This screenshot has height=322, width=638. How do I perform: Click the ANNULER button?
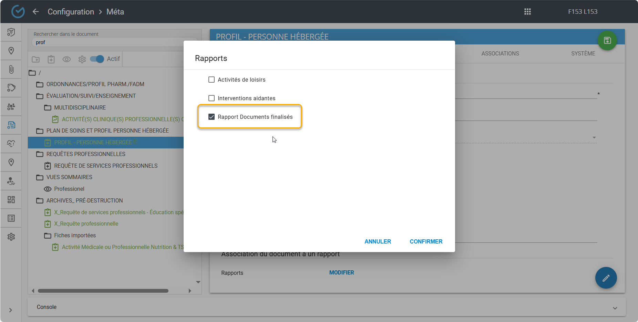(378, 241)
